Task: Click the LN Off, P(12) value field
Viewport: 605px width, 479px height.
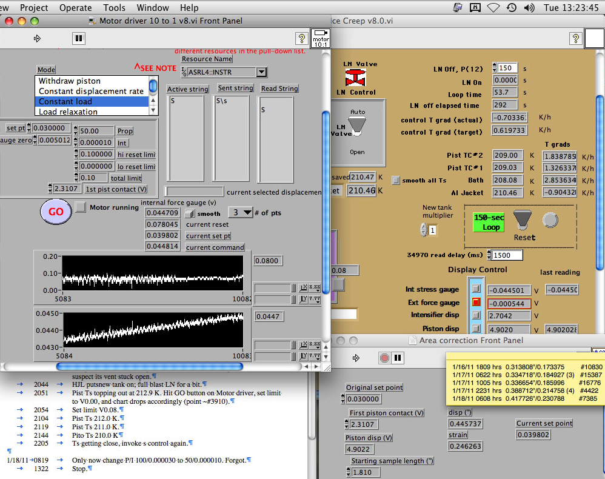Action: click(507, 68)
